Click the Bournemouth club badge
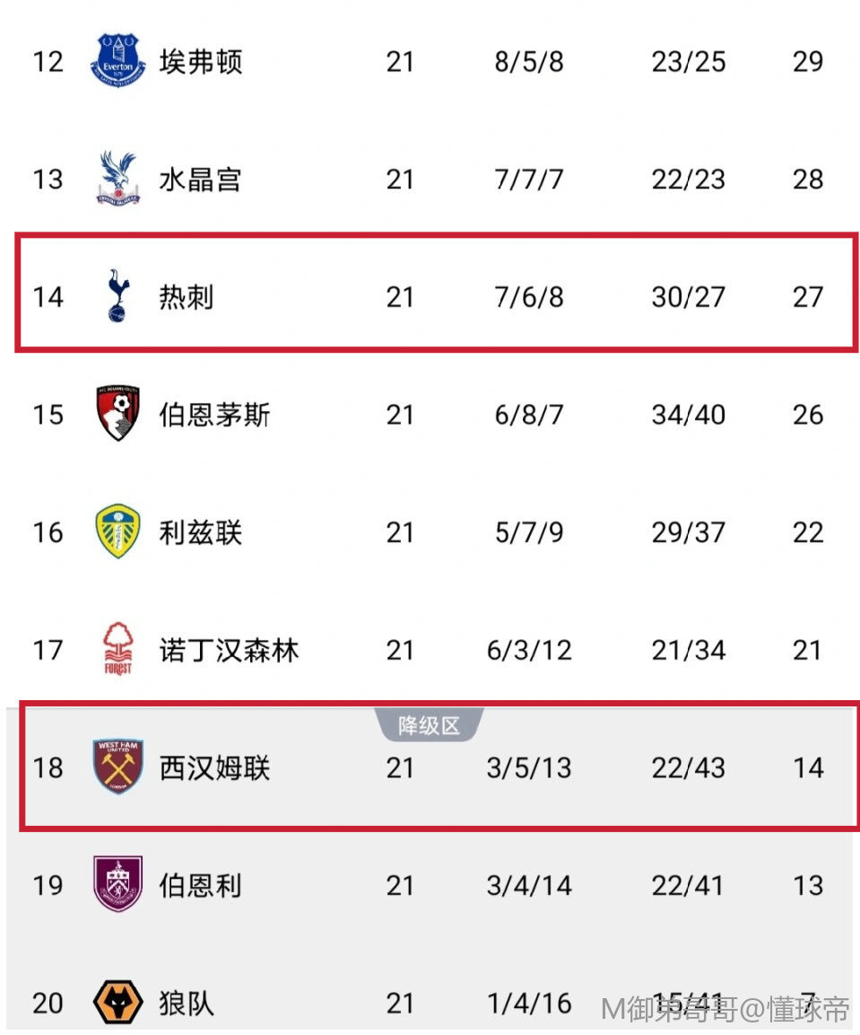The width and height of the screenshot is (860, 1035). point(117,414)
